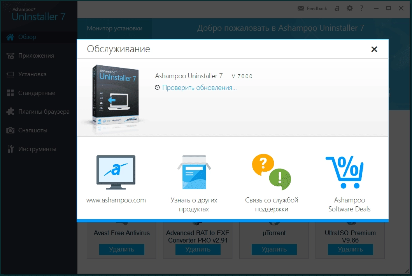Screen dimensions: 412x276
Task: Select Обзор in sidebar
Action: point(39,37)
